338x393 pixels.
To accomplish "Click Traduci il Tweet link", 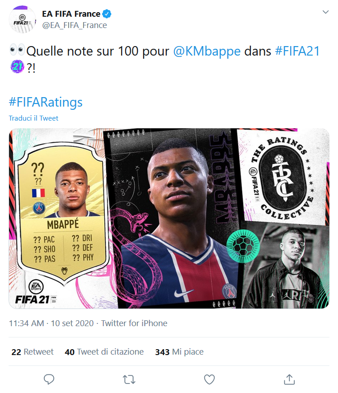I will pos(33,118).
